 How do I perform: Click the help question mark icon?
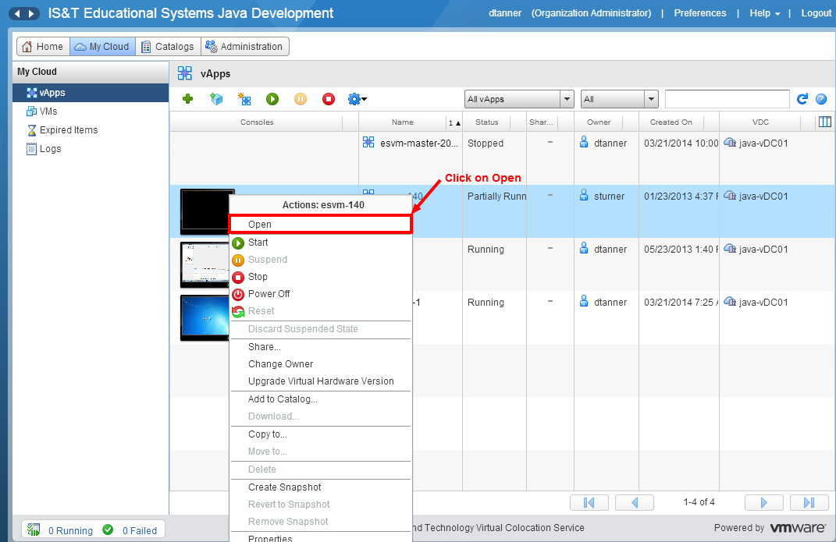coord(821,99)
